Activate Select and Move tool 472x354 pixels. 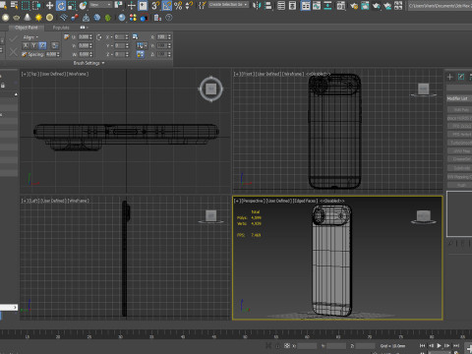coord(49,5)
